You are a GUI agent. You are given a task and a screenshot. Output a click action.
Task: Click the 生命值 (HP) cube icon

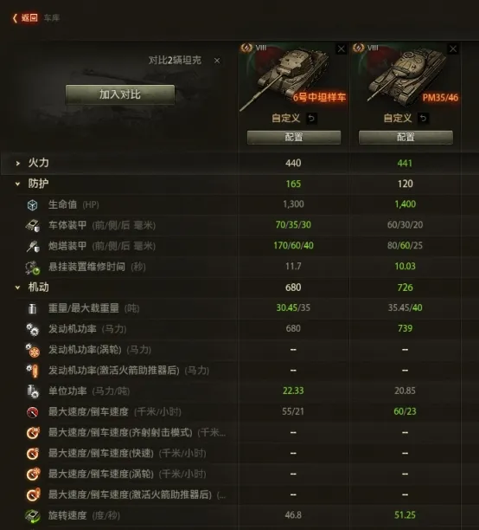click(32, 205)
